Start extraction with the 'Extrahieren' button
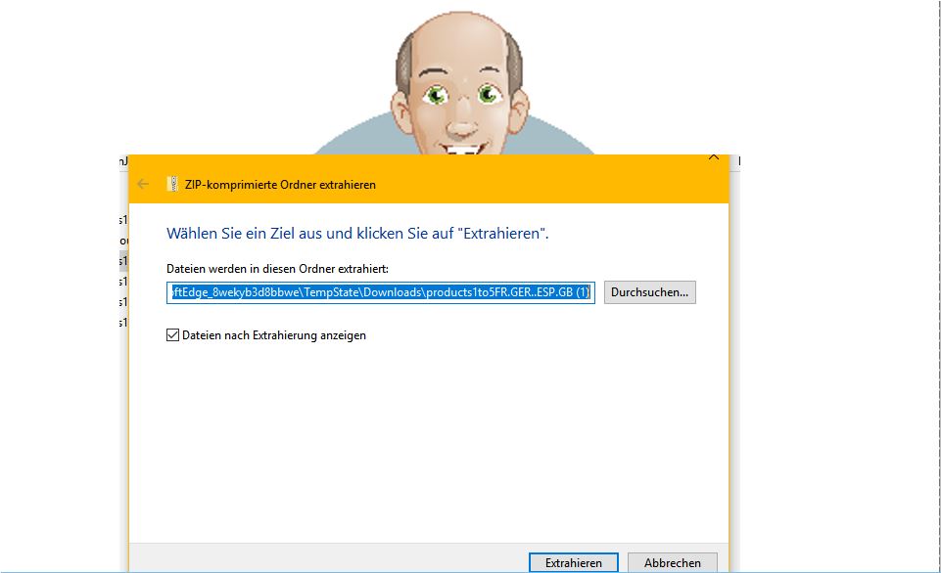 [x=573, y=562]
